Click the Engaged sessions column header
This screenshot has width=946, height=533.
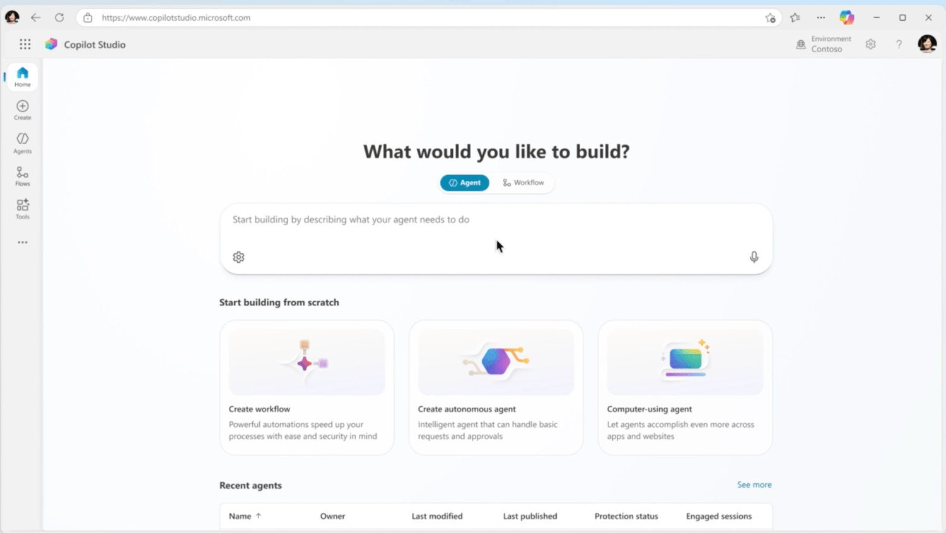pos(719,516)
